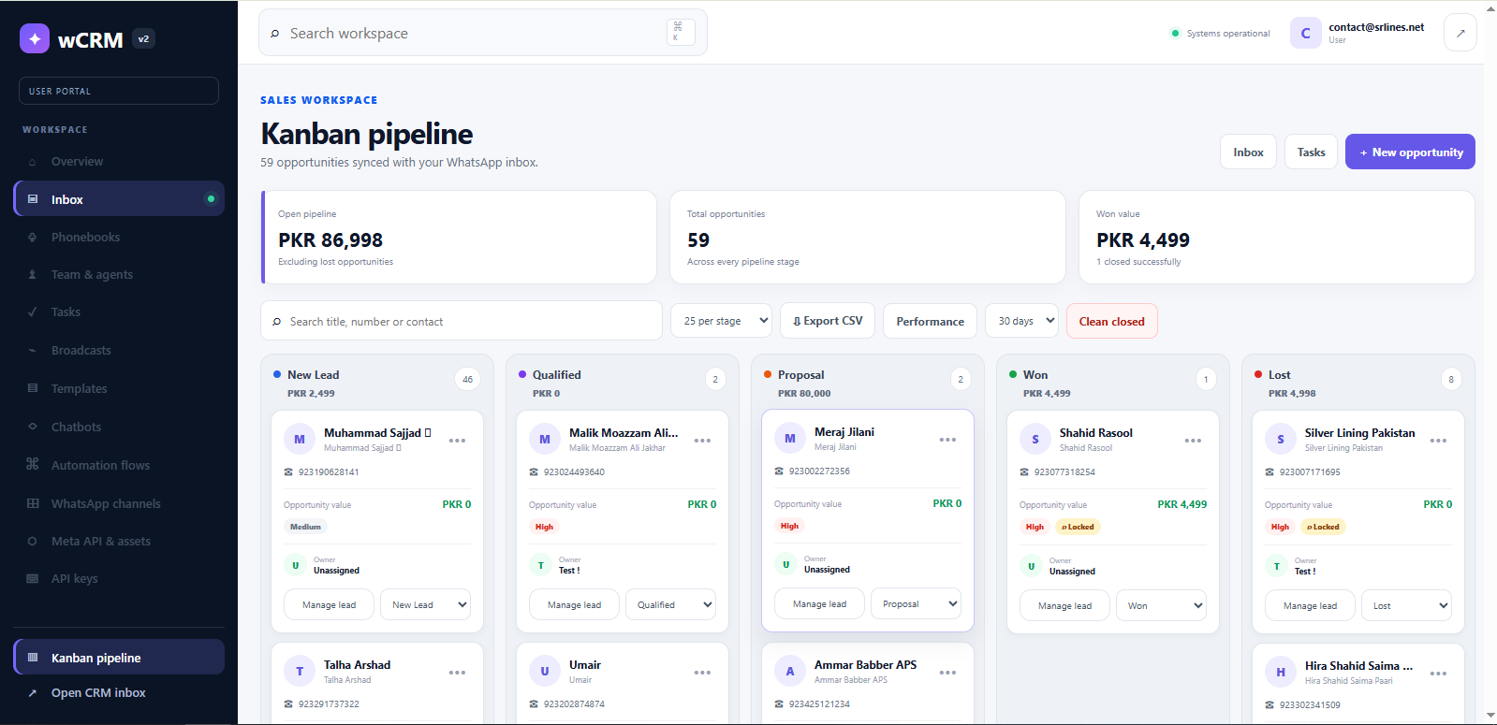Image resolution: width=1497 pixels, height=725 pixels.
Task: Click Manage lead on Meraj Jilani card
Action: pyautogui.click(x=819, y=603)
